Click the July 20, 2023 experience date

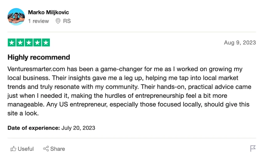(78, 128)
